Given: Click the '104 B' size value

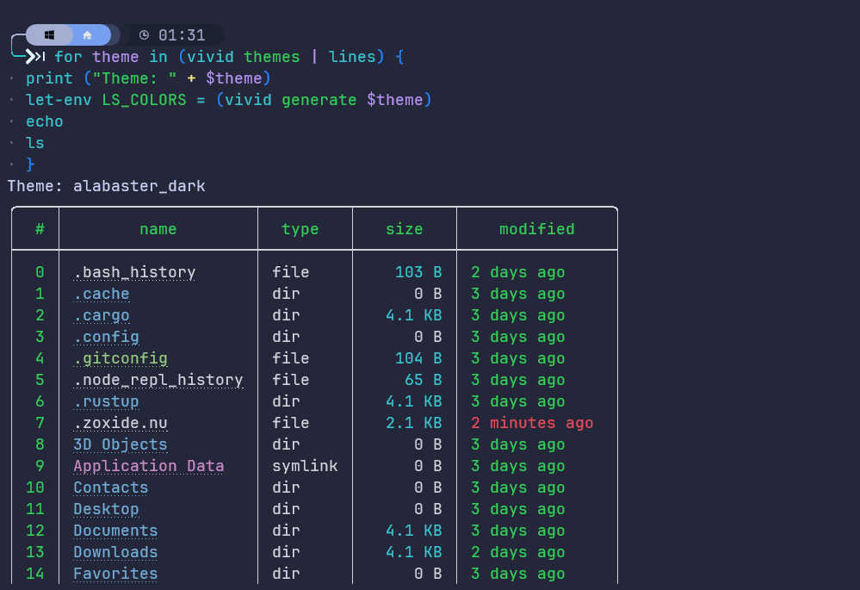Looking at the screenshot, I should pos(418,358).
